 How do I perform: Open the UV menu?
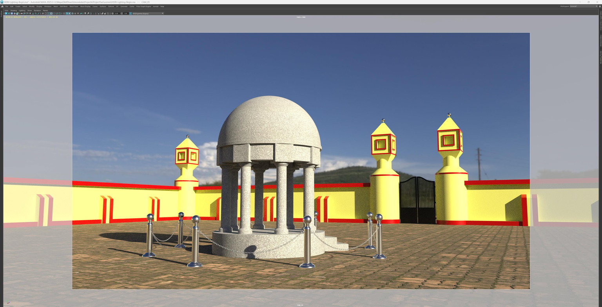117,6
